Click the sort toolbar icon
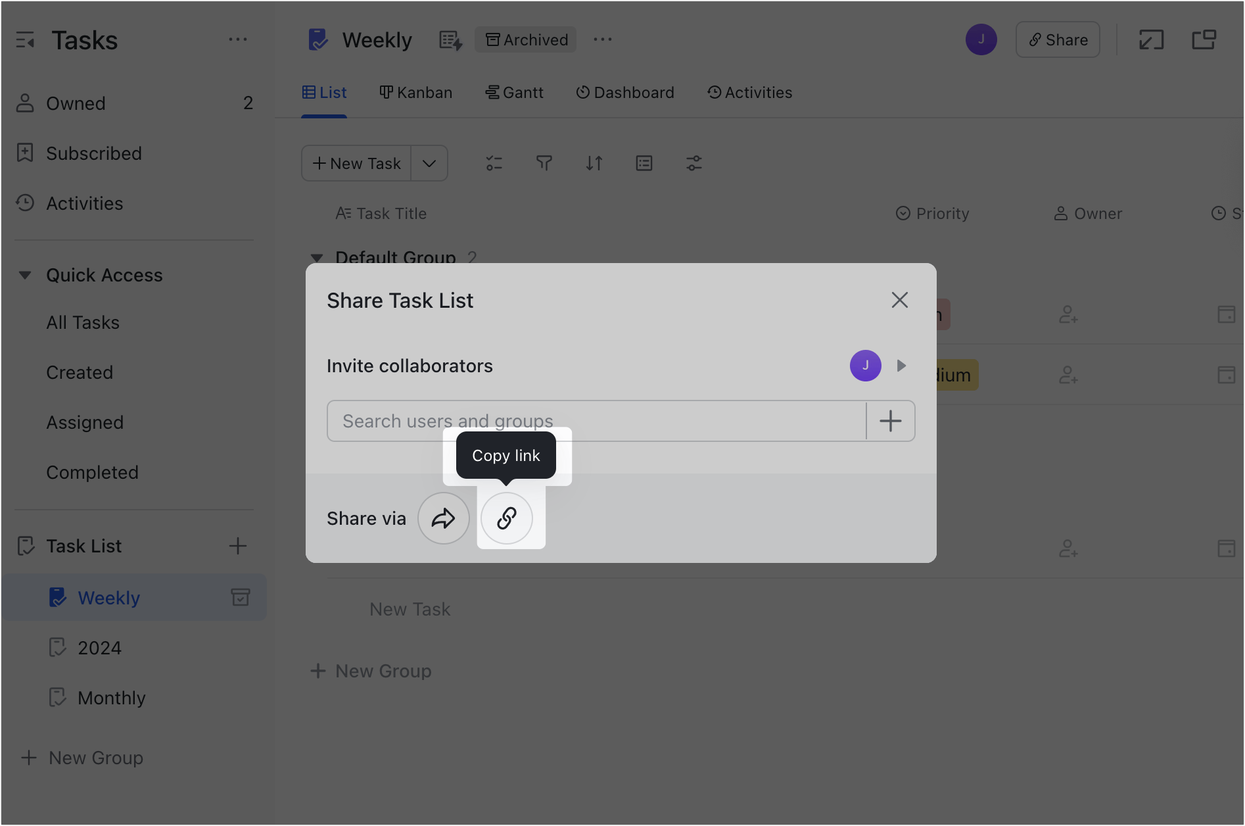 point(594,163)
